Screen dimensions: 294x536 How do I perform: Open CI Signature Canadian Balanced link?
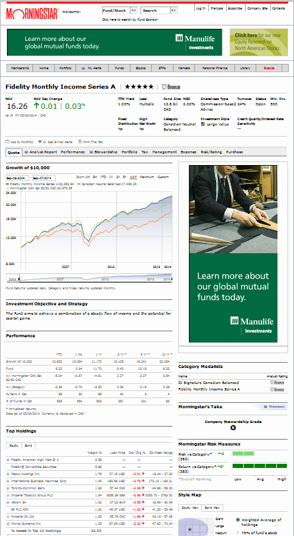pos(208,383)
